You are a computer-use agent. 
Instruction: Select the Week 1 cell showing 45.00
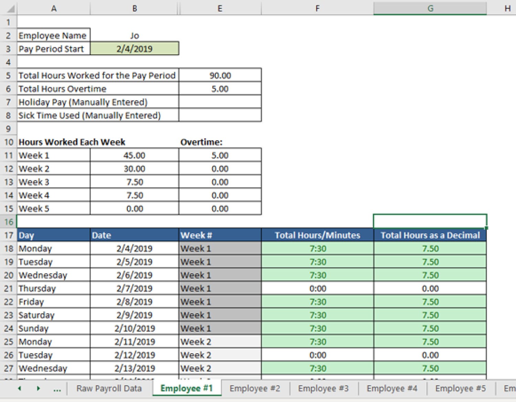[134, 155]
